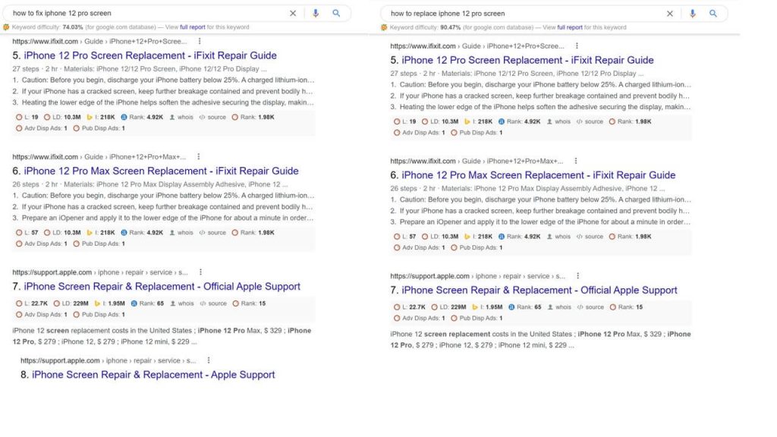
Task: Click support.apple.com URL above right result 7
Action: point(429,276)
